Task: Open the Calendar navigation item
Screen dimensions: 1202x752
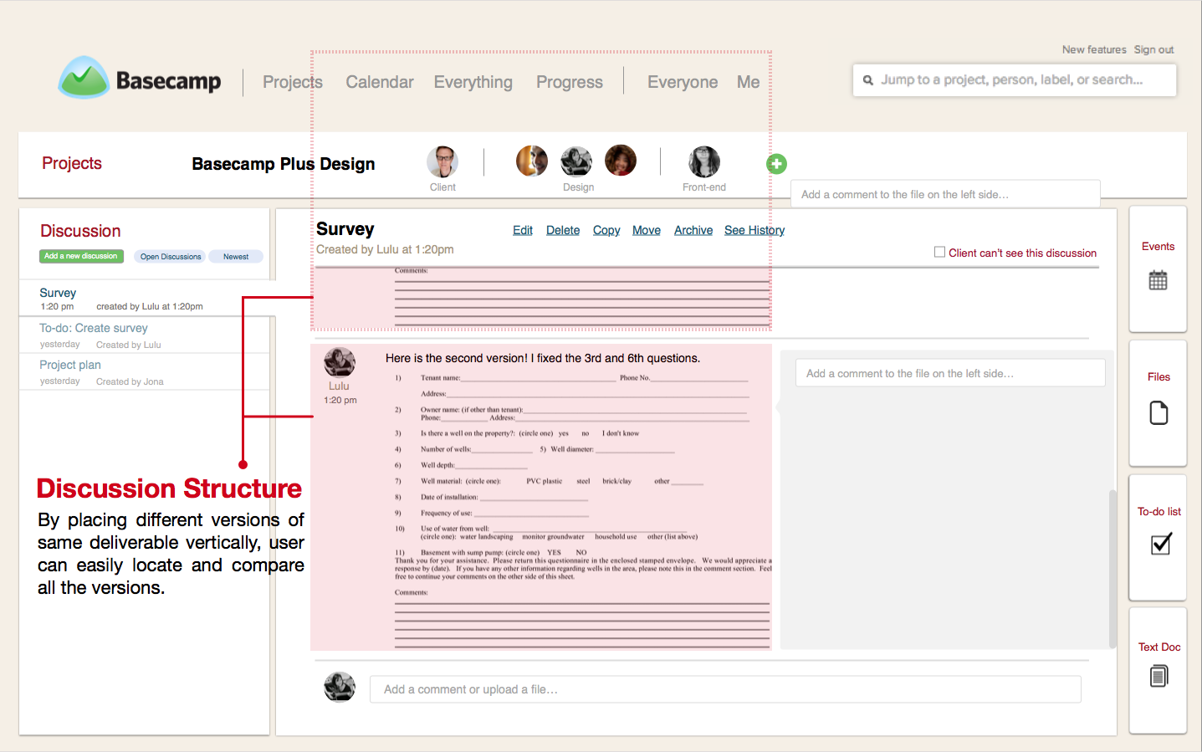Action: pyautogui.click(x=380, y=82)
